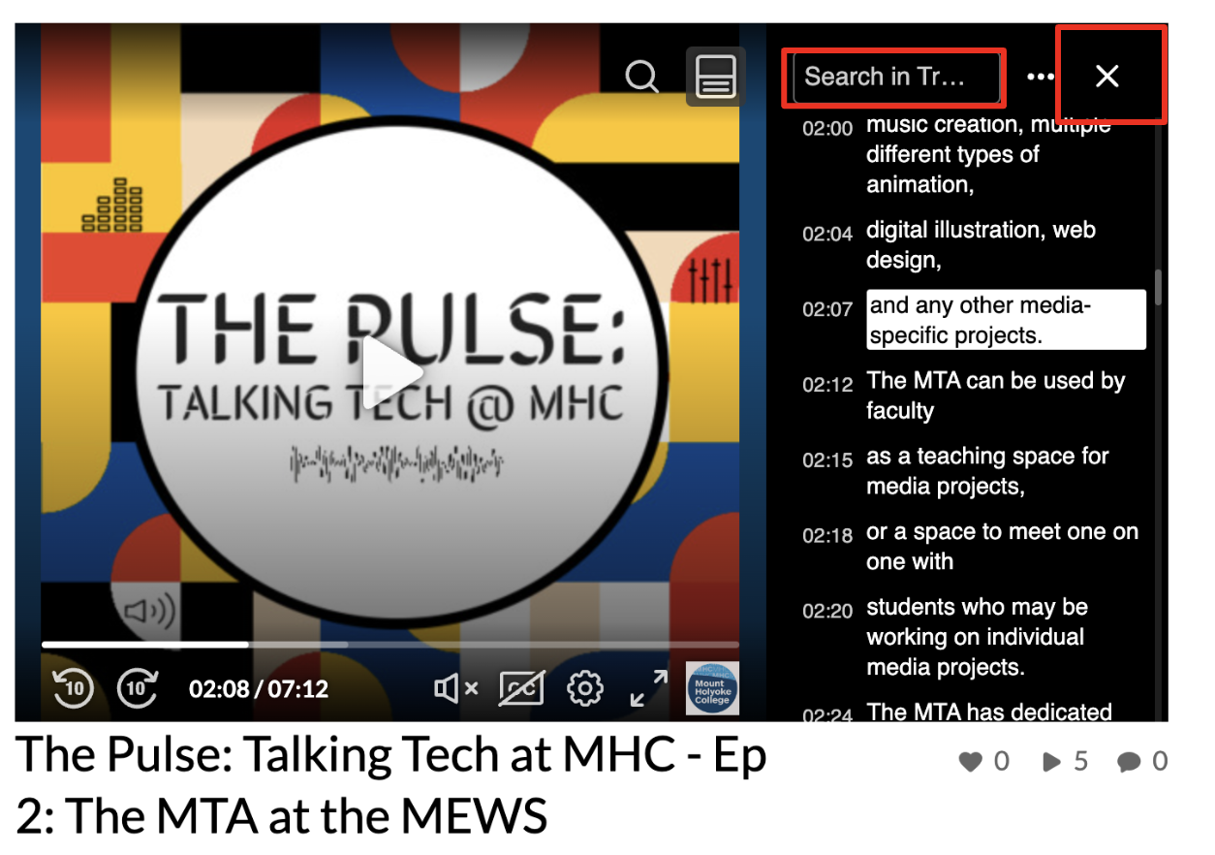Click the heart likes icon

[971, 763]
